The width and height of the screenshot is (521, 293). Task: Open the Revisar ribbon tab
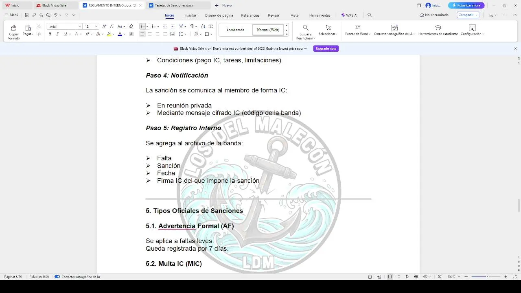click(274, 15)
